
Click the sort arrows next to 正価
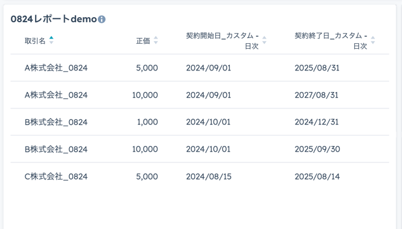[156, 40]
